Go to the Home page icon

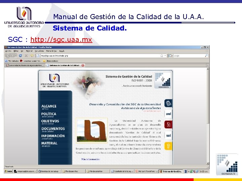pos(32,56)
